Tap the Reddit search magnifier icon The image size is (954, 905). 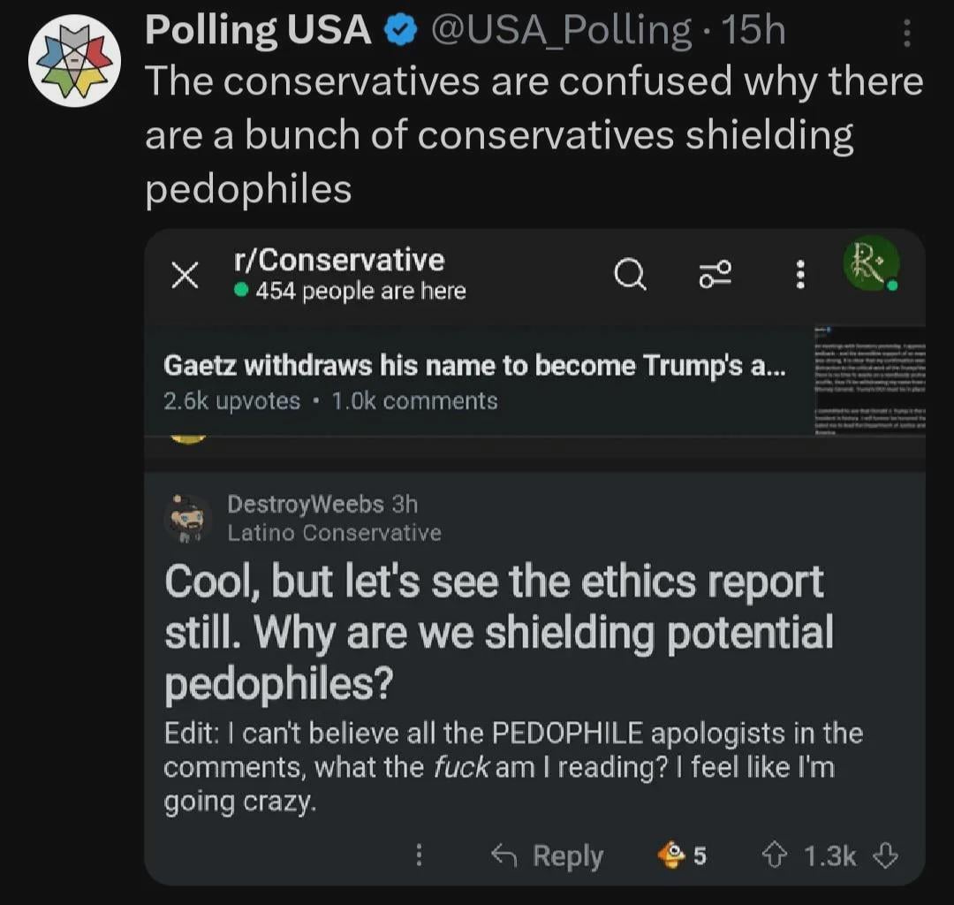(630, 275)
